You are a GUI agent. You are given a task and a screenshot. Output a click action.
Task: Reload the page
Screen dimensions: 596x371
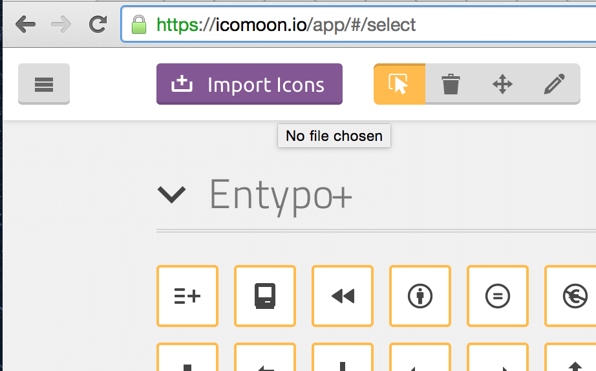(98, 25)
